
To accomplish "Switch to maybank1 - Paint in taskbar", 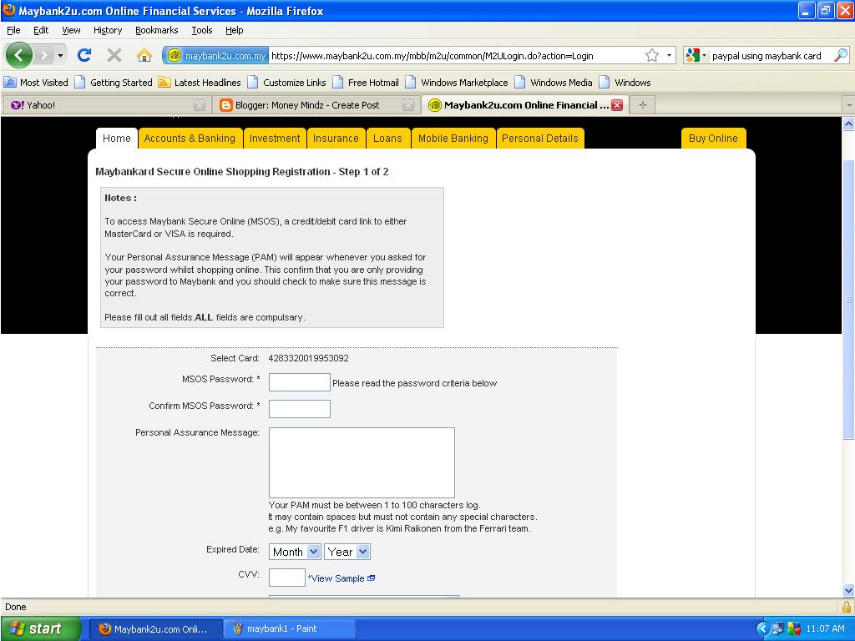I will click(x=290, y=628).
